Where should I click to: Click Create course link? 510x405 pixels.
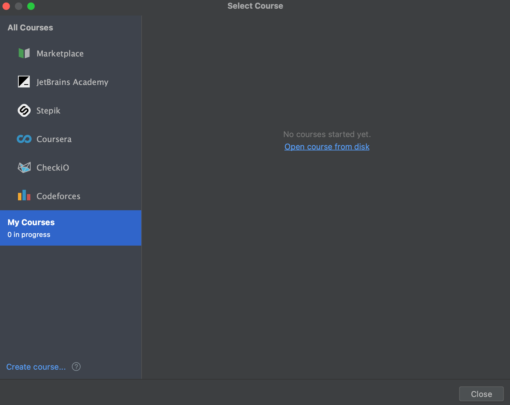click(x=36, y=367)
